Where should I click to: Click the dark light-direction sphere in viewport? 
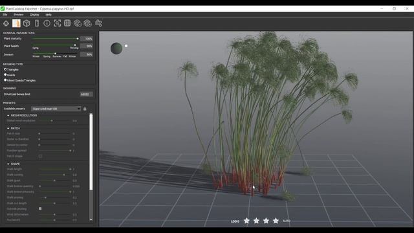tap(116, 49)
